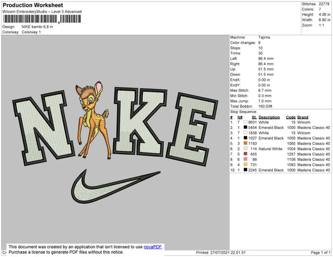
Task: Click the Min Stitch value '0.3 mm'
Action: (265, 96)
